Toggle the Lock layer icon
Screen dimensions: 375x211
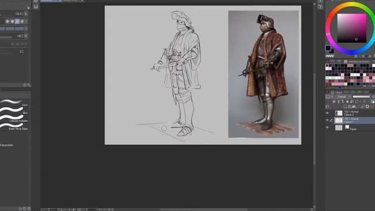[347, 101]
